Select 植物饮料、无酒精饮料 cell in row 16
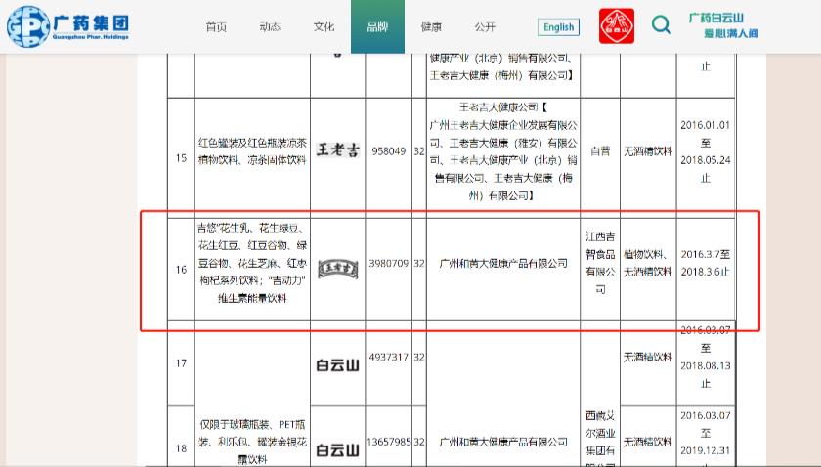821x467 pixels. click(x=648, y=263)
